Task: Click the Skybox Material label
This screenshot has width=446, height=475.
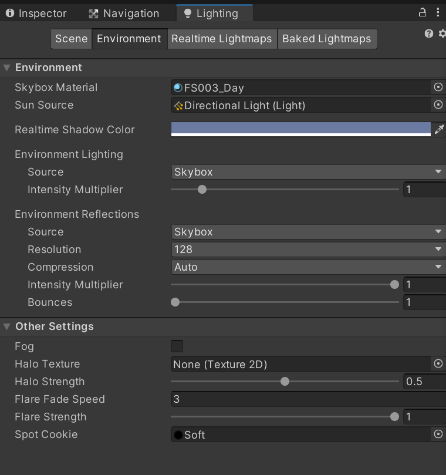Action: [x=56, y=87]
